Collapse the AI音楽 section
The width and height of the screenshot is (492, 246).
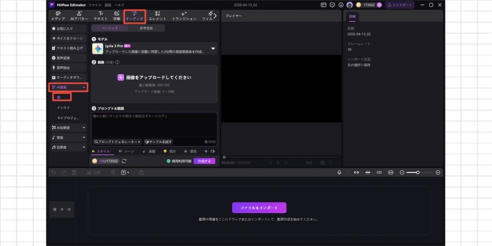pyautogui.click(x=68, y=87)
